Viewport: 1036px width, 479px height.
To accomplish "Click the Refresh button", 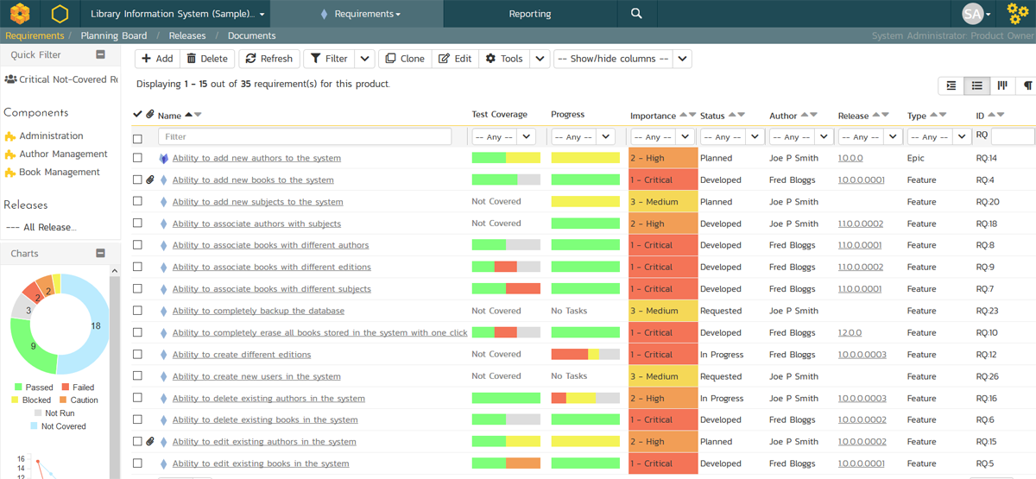I will pos(268,59).
